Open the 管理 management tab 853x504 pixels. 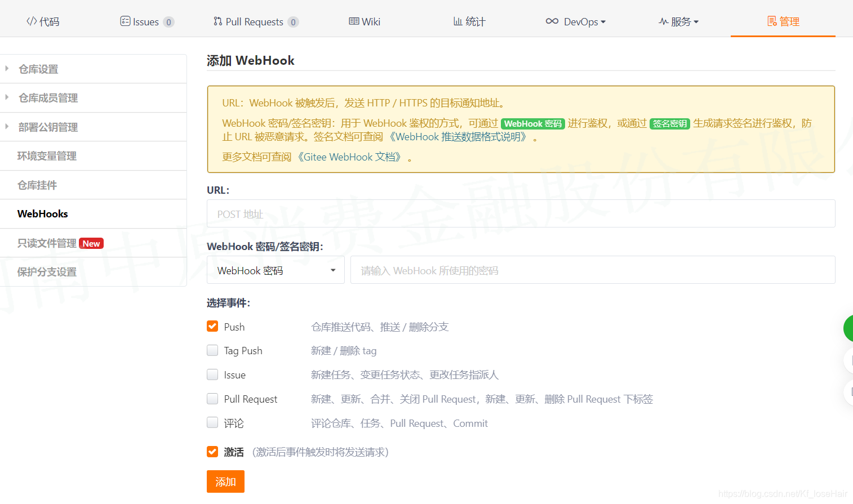click(x=783, y=21)
